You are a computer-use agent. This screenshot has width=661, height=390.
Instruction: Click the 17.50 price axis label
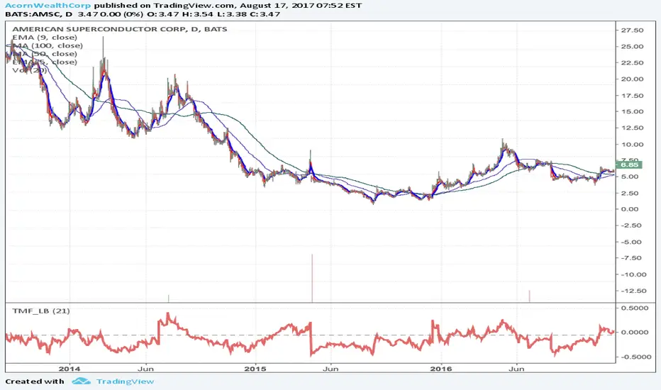pos(633,96)
